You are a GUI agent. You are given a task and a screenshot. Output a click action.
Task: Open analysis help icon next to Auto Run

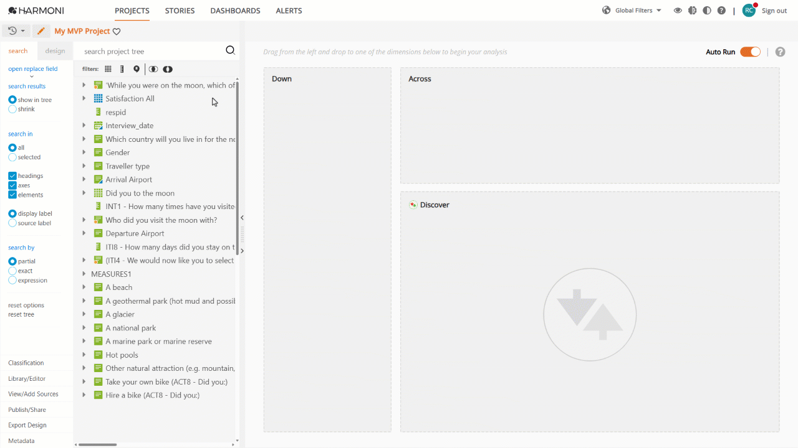[x=780, y=52]
